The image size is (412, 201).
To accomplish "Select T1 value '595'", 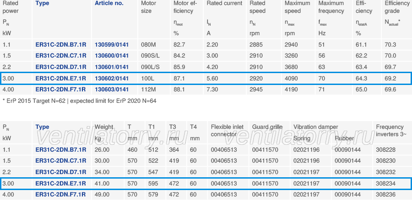I will pos(153,183).
